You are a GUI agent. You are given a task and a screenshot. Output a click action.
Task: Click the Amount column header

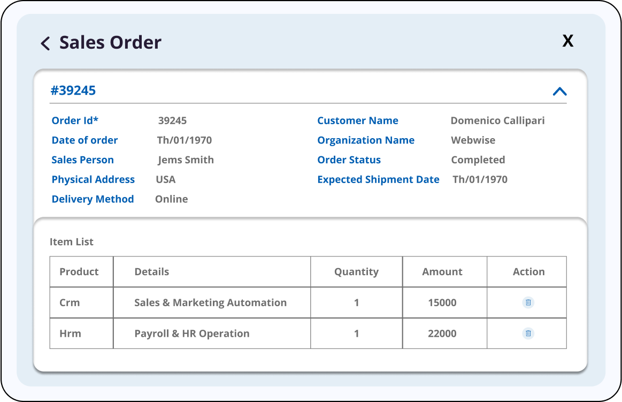pyautogui.click(x=442, y=272)
